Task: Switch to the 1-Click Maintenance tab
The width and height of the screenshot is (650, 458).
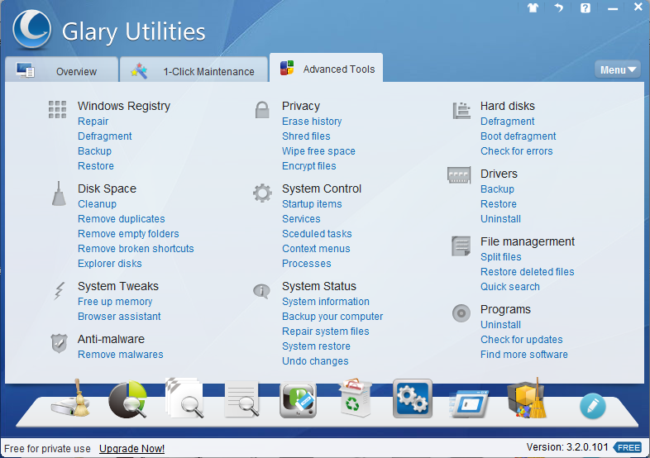Action: (x=194, y=71)
